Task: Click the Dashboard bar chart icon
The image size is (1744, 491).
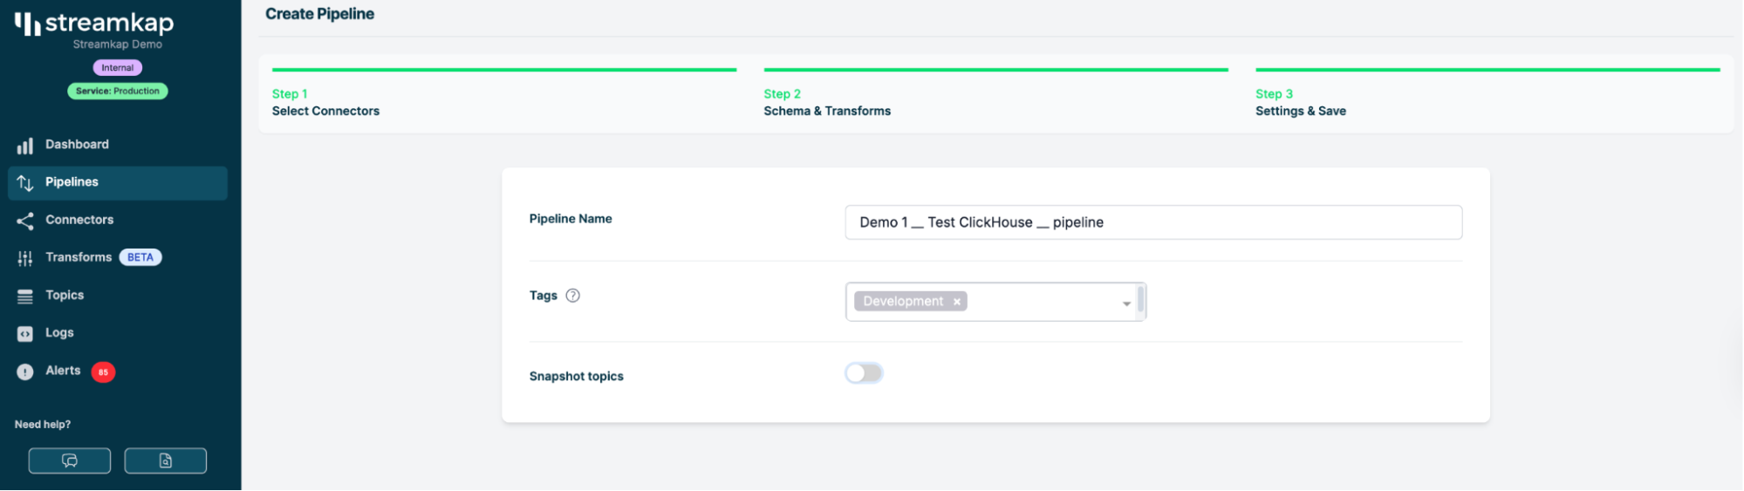Action: 25,146
